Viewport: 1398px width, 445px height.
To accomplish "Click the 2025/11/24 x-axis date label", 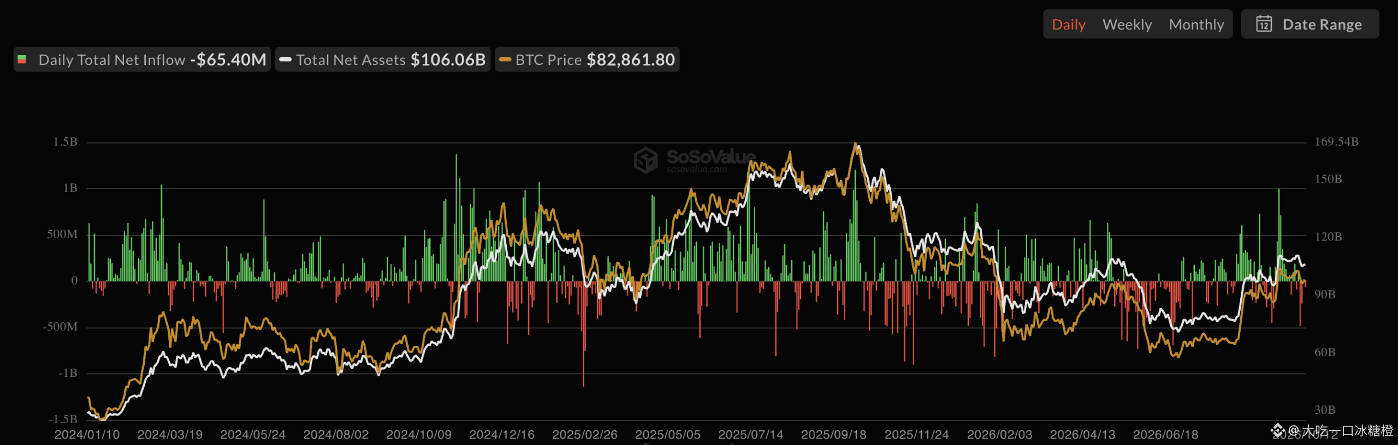I will [x=917, y=435].
